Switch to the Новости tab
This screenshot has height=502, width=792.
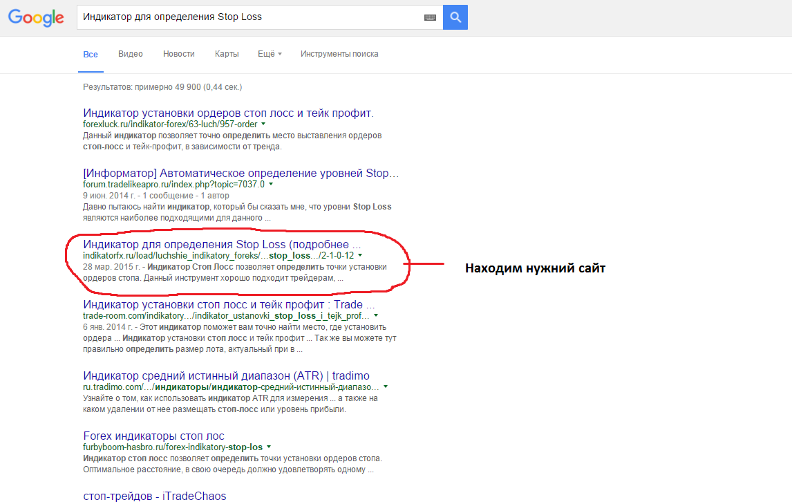click(x=179, y=53)
